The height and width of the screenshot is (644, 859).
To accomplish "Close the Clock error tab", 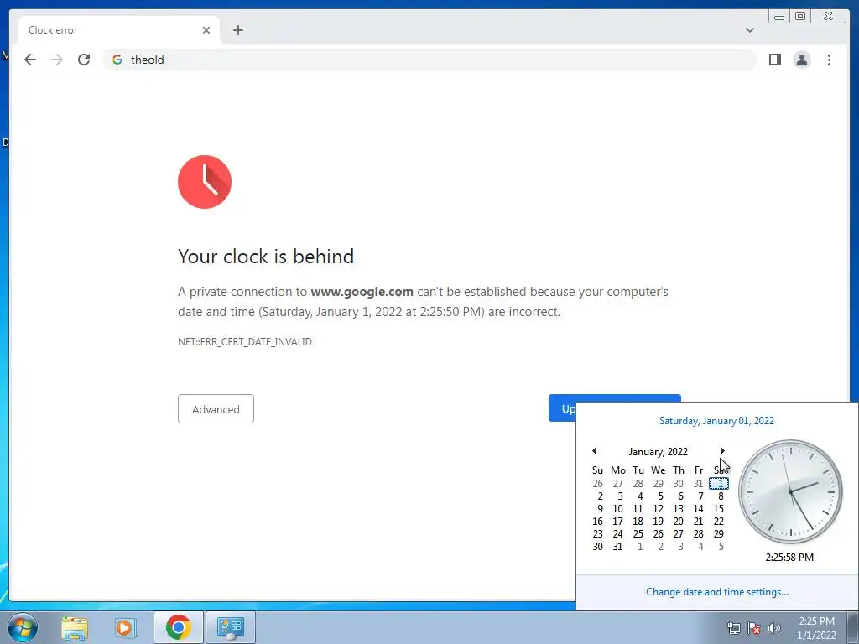I will tap(206, 30).
